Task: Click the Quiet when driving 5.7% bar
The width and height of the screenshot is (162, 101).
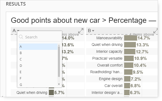Action: pyautogui.click(x=51, y=93)
